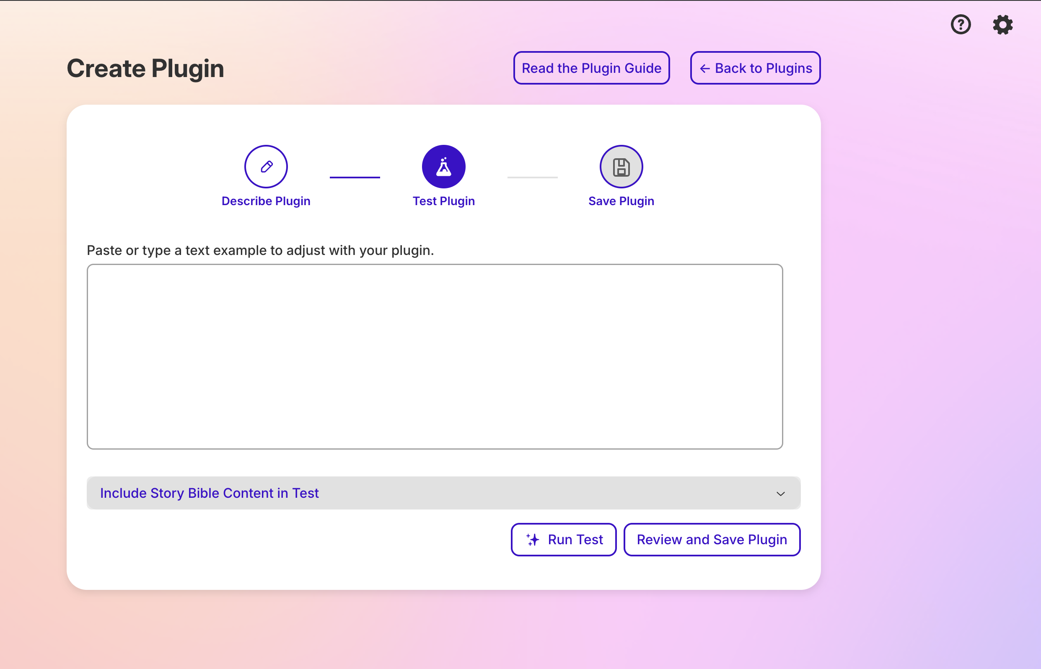The width and height of the screenshot is (1041, 669).
Task: Click the Create Plugin page heading
Action: pos(145,69)
